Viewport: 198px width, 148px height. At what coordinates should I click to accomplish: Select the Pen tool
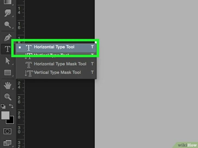(x=8, y=37)
